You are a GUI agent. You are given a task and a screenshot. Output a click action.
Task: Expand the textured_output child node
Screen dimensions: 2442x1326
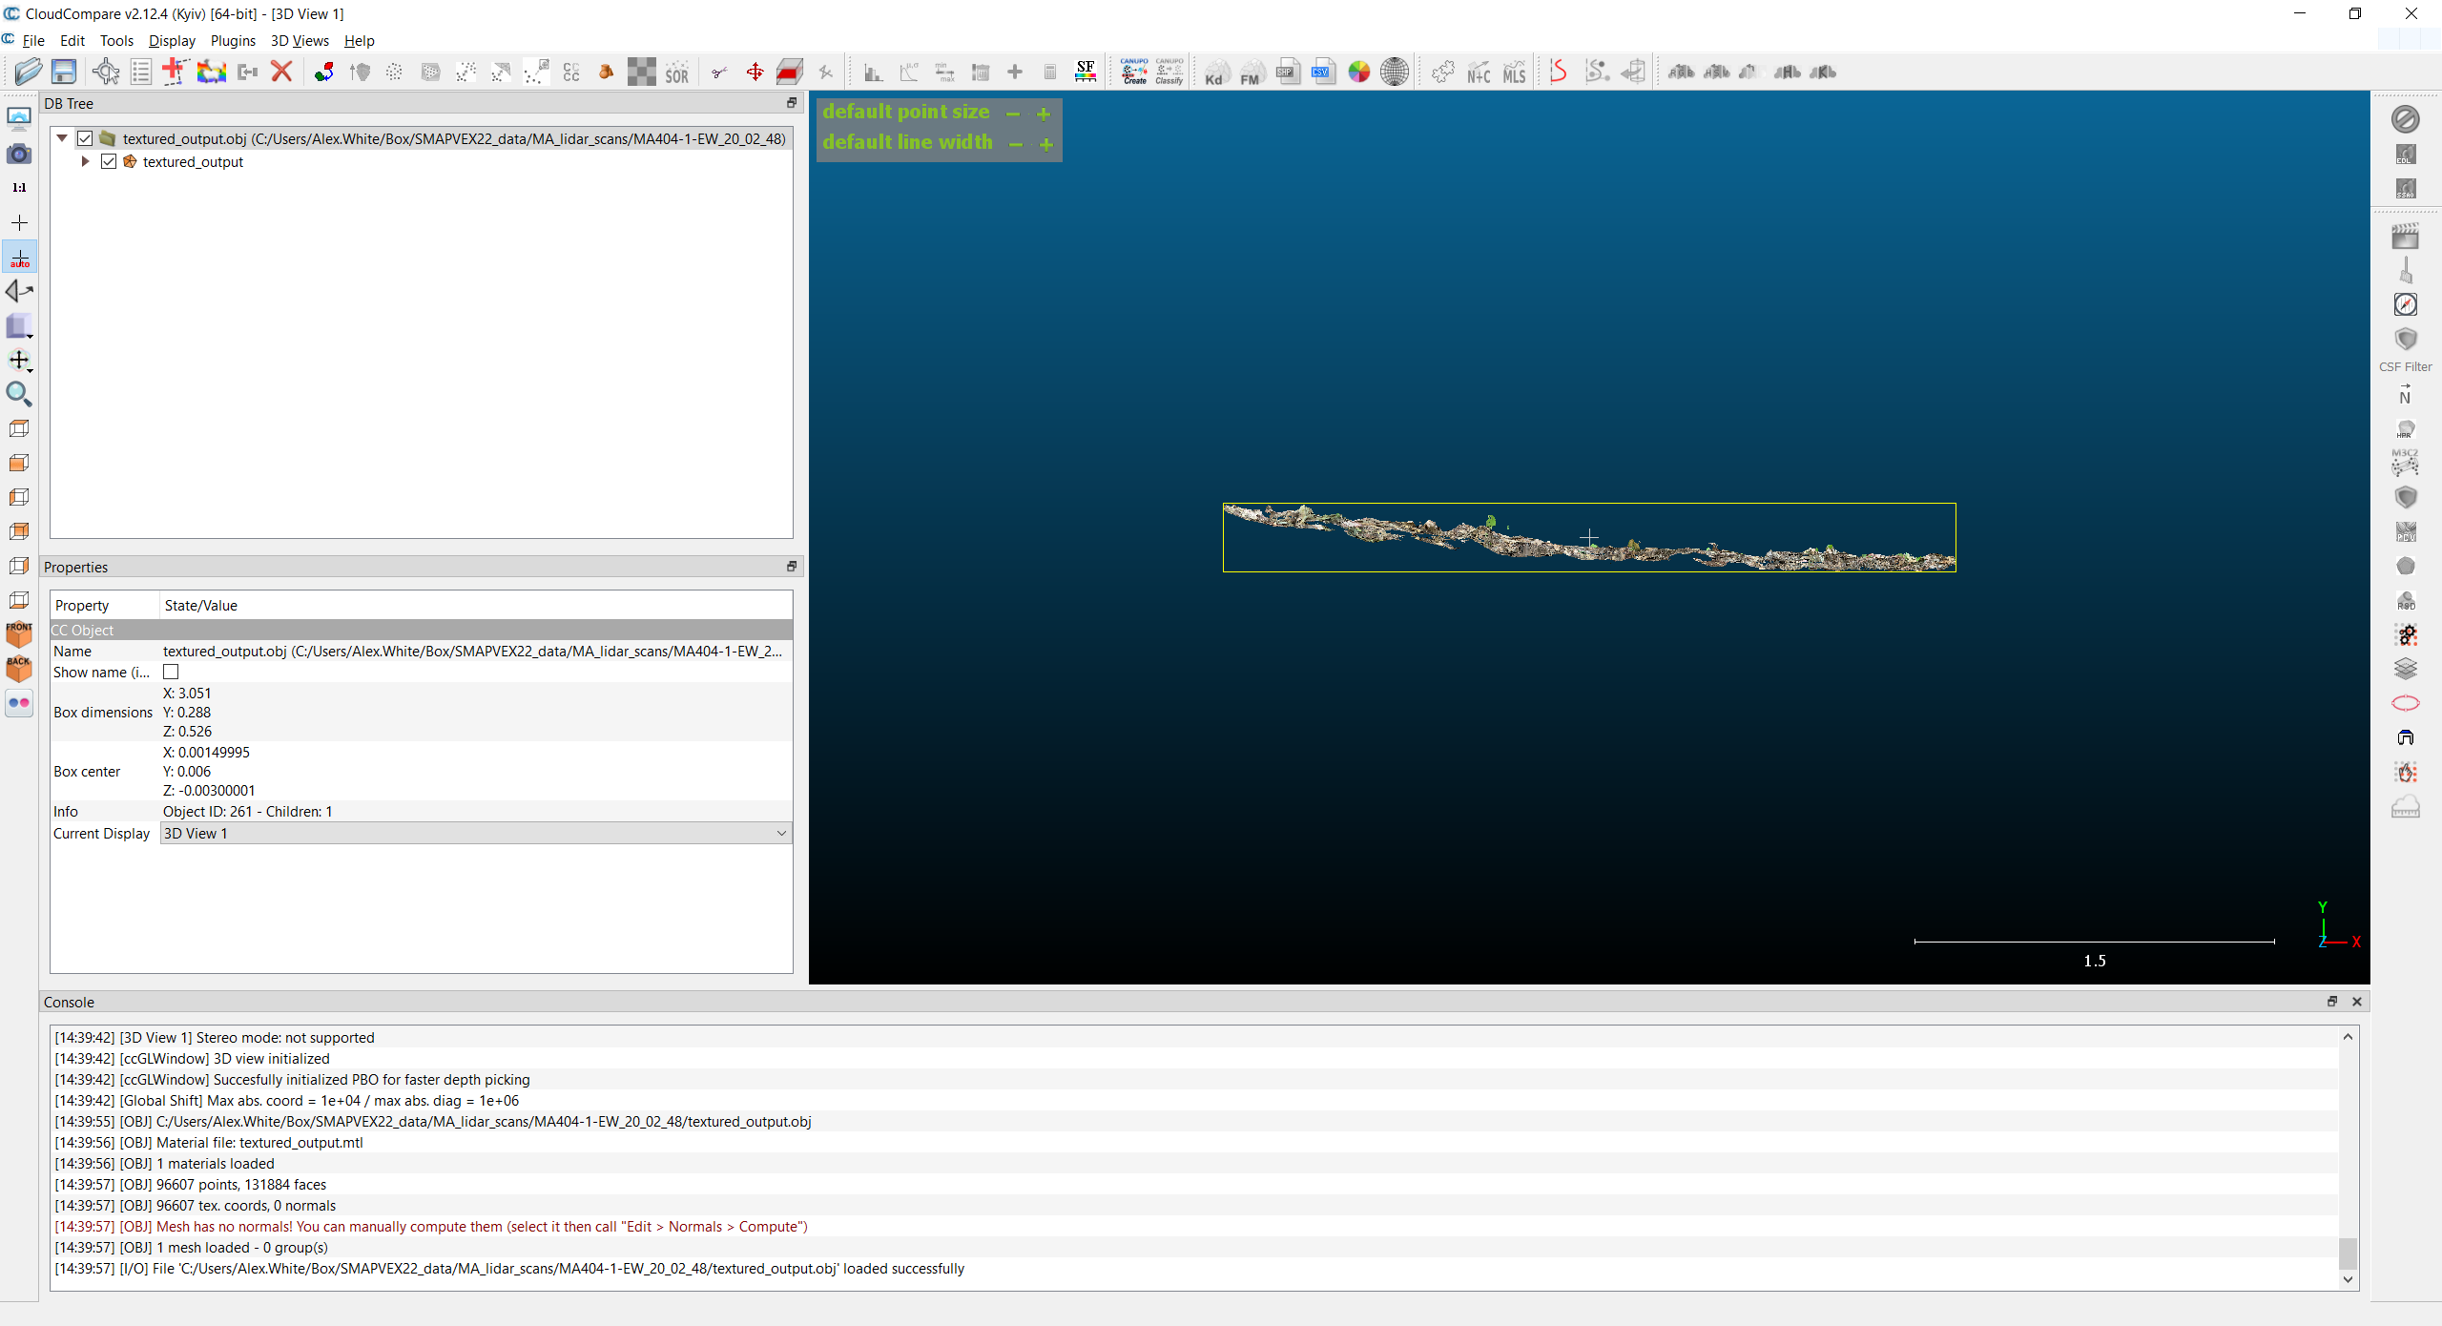(x=85, y=161)
